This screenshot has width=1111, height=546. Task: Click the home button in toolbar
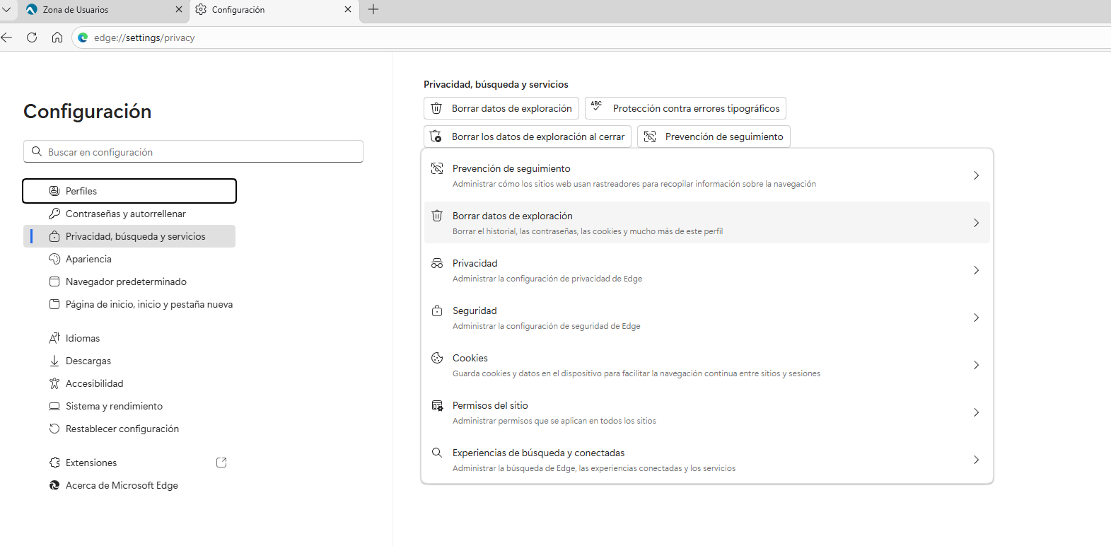click(x=57, y=37)
